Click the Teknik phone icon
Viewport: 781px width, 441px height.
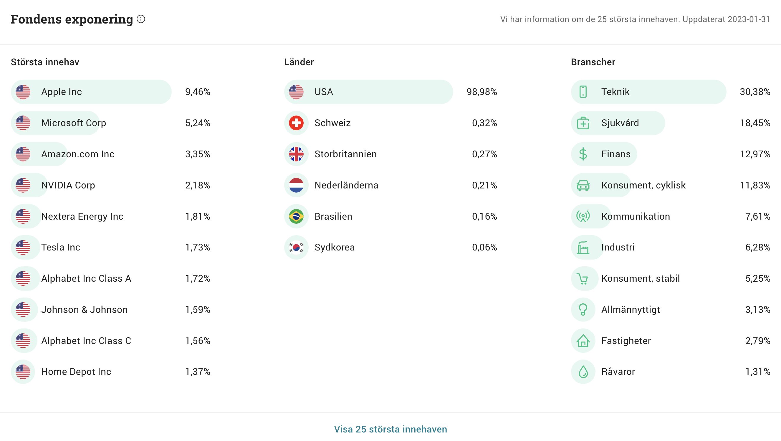tap(583, 92)
